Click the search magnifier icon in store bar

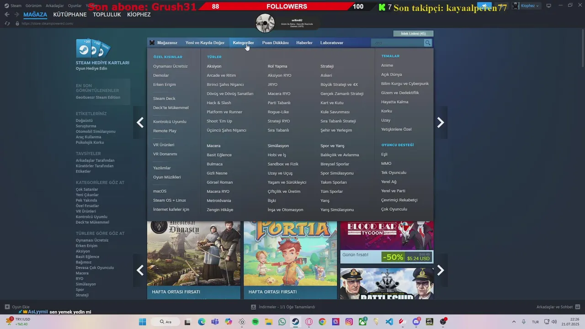click(x=428, y=43)
